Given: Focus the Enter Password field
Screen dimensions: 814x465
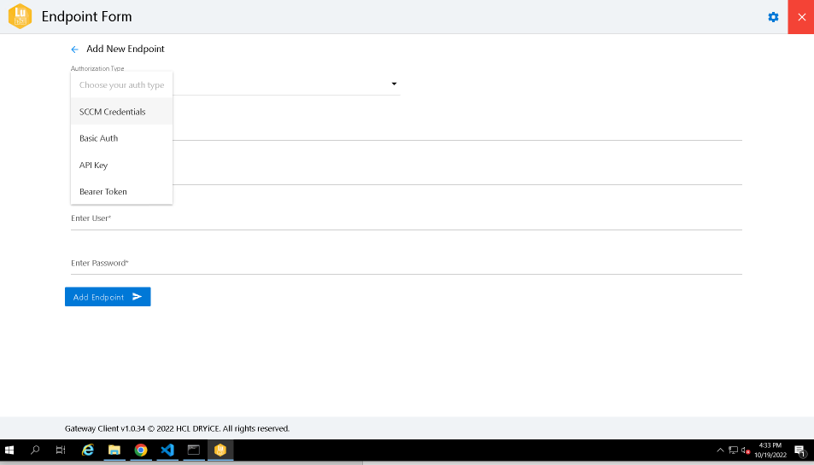Looking at the screenshot, I should coord(407,263).
